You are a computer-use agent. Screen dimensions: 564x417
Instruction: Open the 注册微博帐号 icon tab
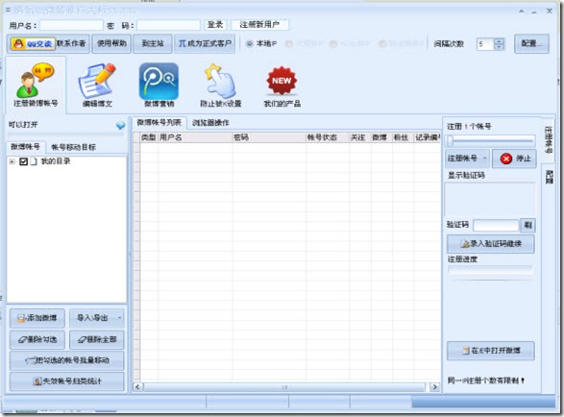click(x=36, y=86)
